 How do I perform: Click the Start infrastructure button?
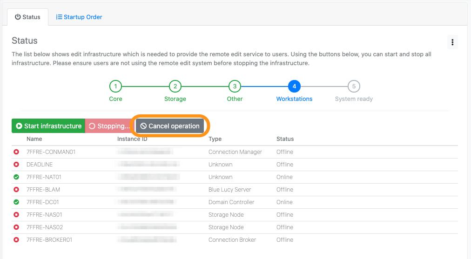pos(48,126)
